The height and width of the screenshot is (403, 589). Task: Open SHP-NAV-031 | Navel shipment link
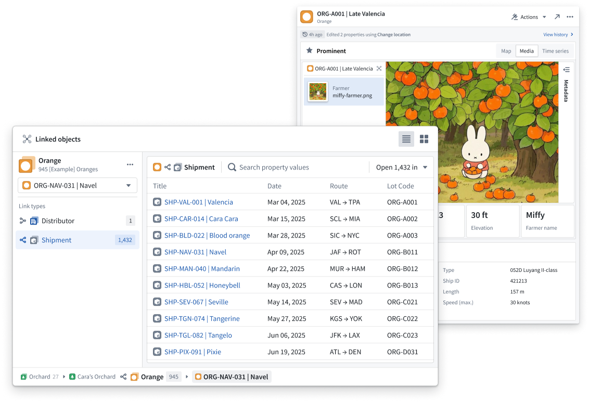pyautogui.click(x=195, y=252)
